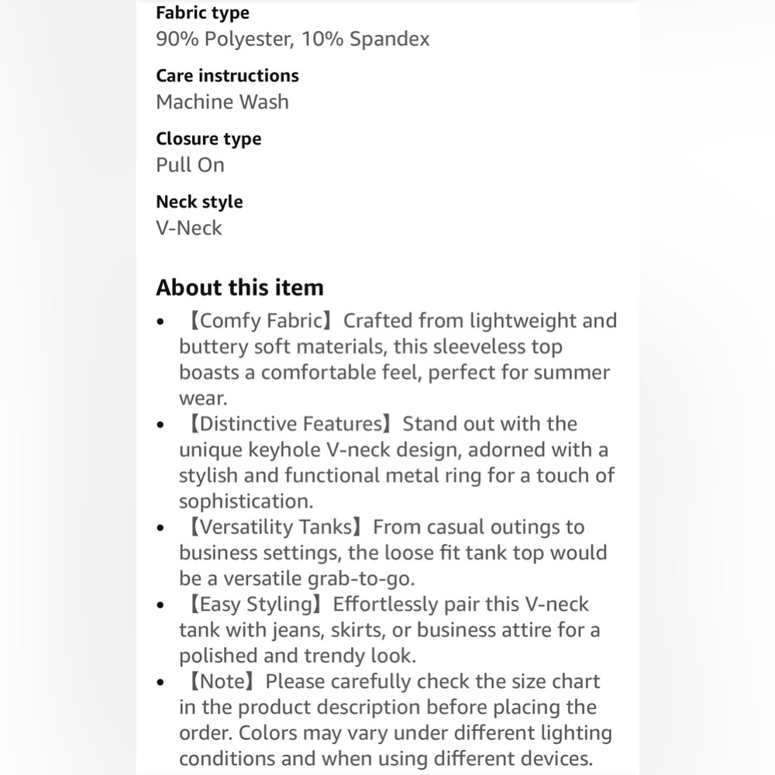Click the 'Closure type' label
This screenshot has width=775, height=775.
(208, 139)
